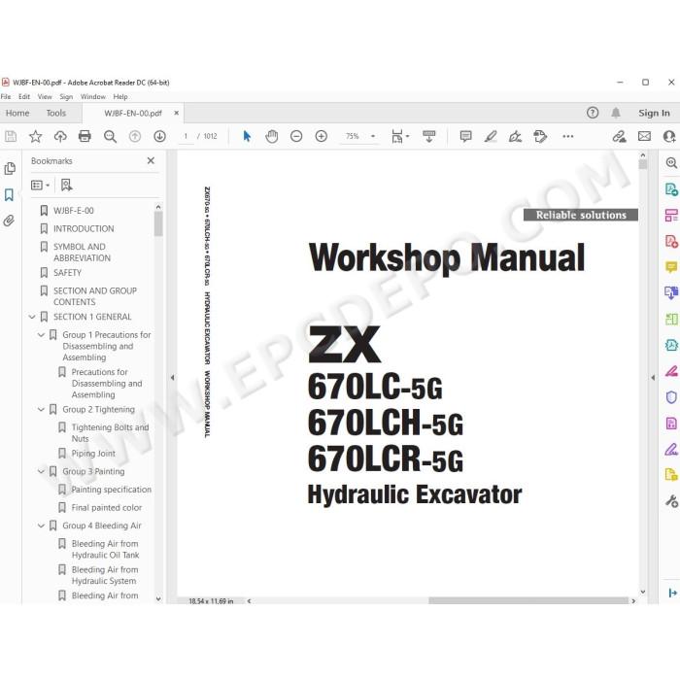Go to previous page arrow icon
680x680 pixels.
(x=135, y=137)
